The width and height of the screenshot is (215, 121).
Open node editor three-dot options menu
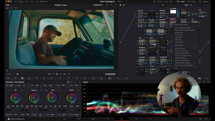click(x=208, y=5)
